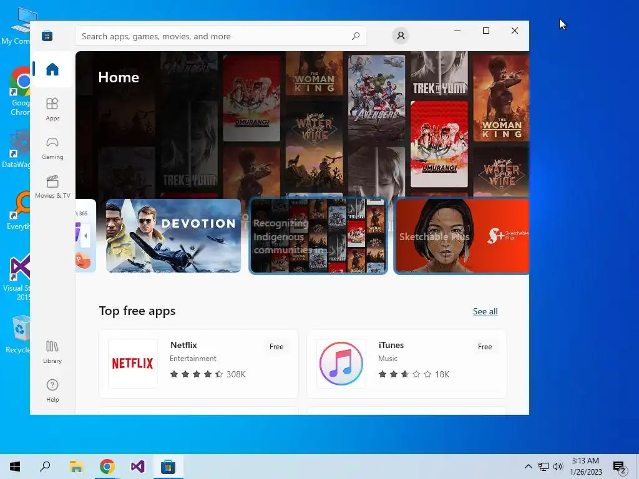The width and height of the screenshot is (639, 479).
Task: Click the Woman King poster at the right edge of the Home banner
Action: 501,98
